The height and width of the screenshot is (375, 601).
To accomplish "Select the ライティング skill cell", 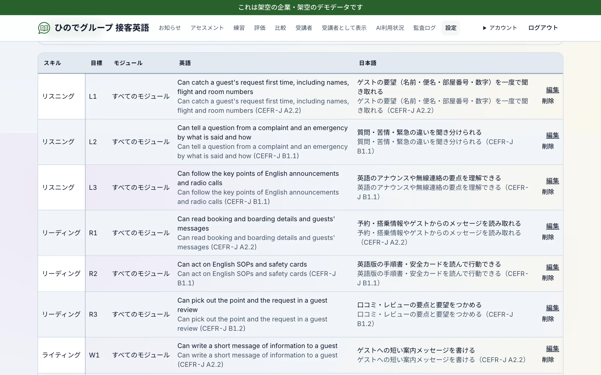I will [62, 355].
